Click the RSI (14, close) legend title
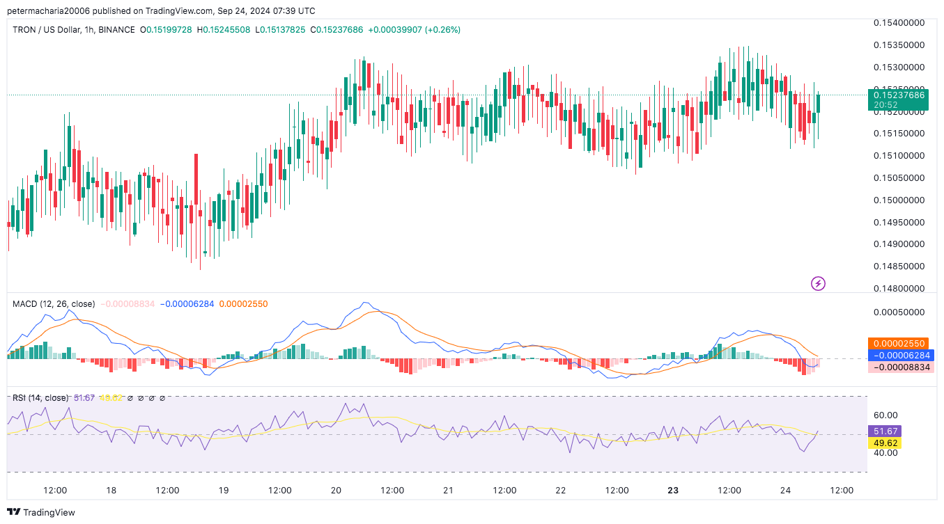This screenshot has height=524, width=944. pos(40,398)
